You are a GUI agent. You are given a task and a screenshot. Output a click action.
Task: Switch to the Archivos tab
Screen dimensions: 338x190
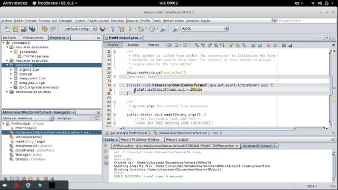(x=10, y=37)
